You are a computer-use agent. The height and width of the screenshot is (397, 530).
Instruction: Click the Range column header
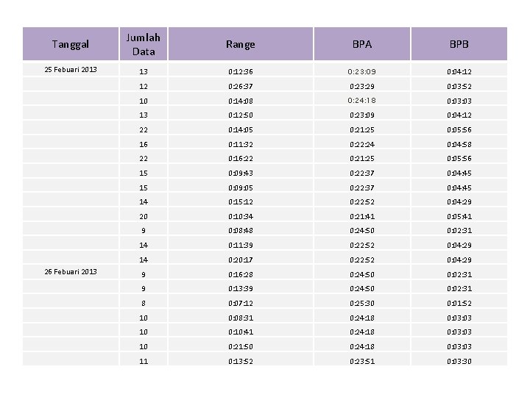241,44
